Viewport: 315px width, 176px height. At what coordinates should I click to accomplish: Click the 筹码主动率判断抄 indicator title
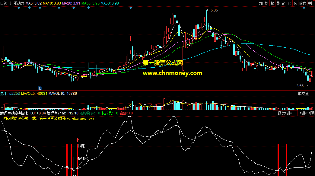[15, 113]
